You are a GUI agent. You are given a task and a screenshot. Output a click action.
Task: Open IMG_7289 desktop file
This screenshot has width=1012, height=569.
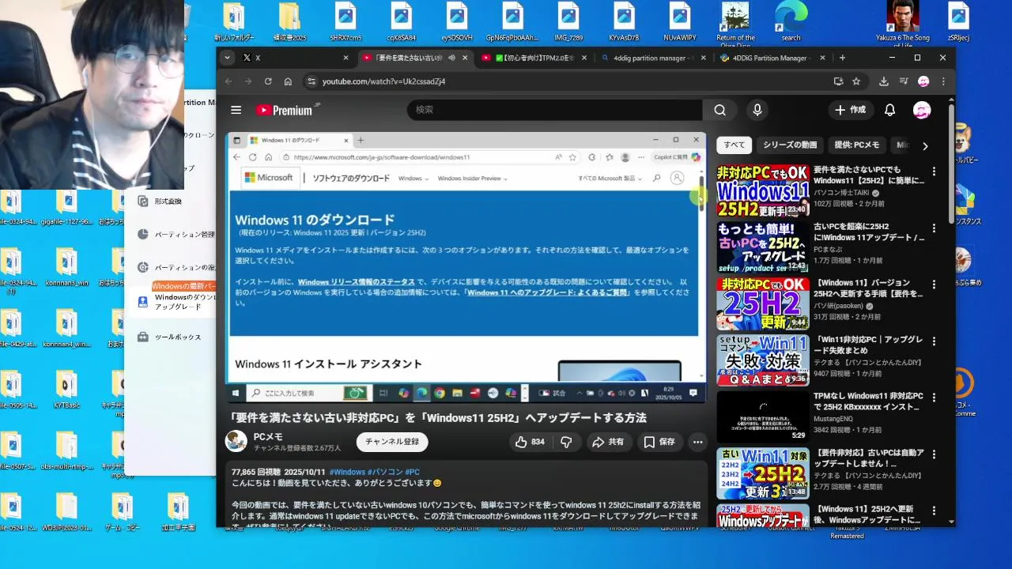coord(568,21)
